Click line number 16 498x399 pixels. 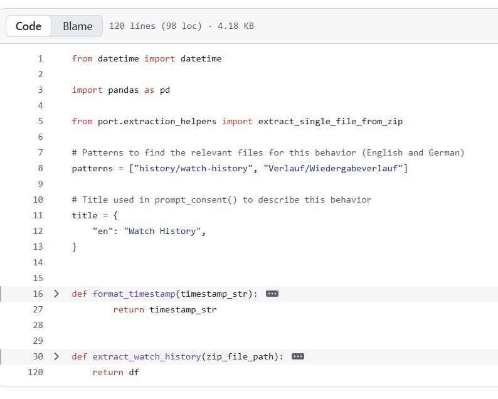click(38, 294)
